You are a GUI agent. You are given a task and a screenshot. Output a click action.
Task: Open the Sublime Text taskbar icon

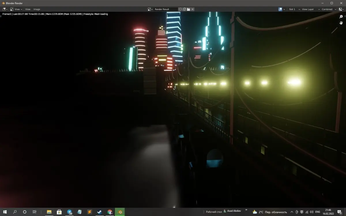[x=89, y=212]
